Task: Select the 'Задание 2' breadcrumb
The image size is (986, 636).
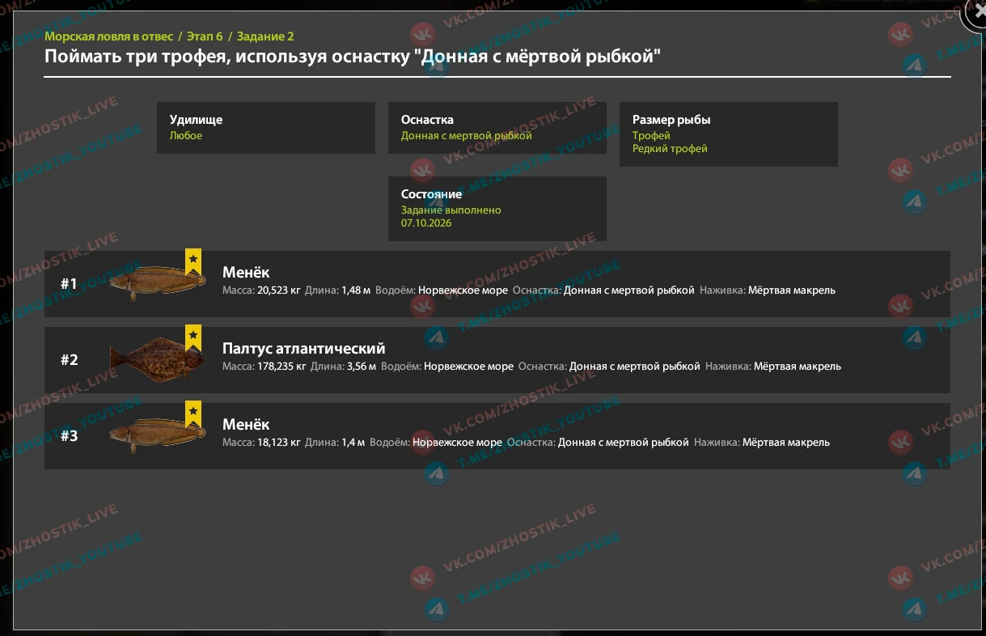Action: point(265,36)
